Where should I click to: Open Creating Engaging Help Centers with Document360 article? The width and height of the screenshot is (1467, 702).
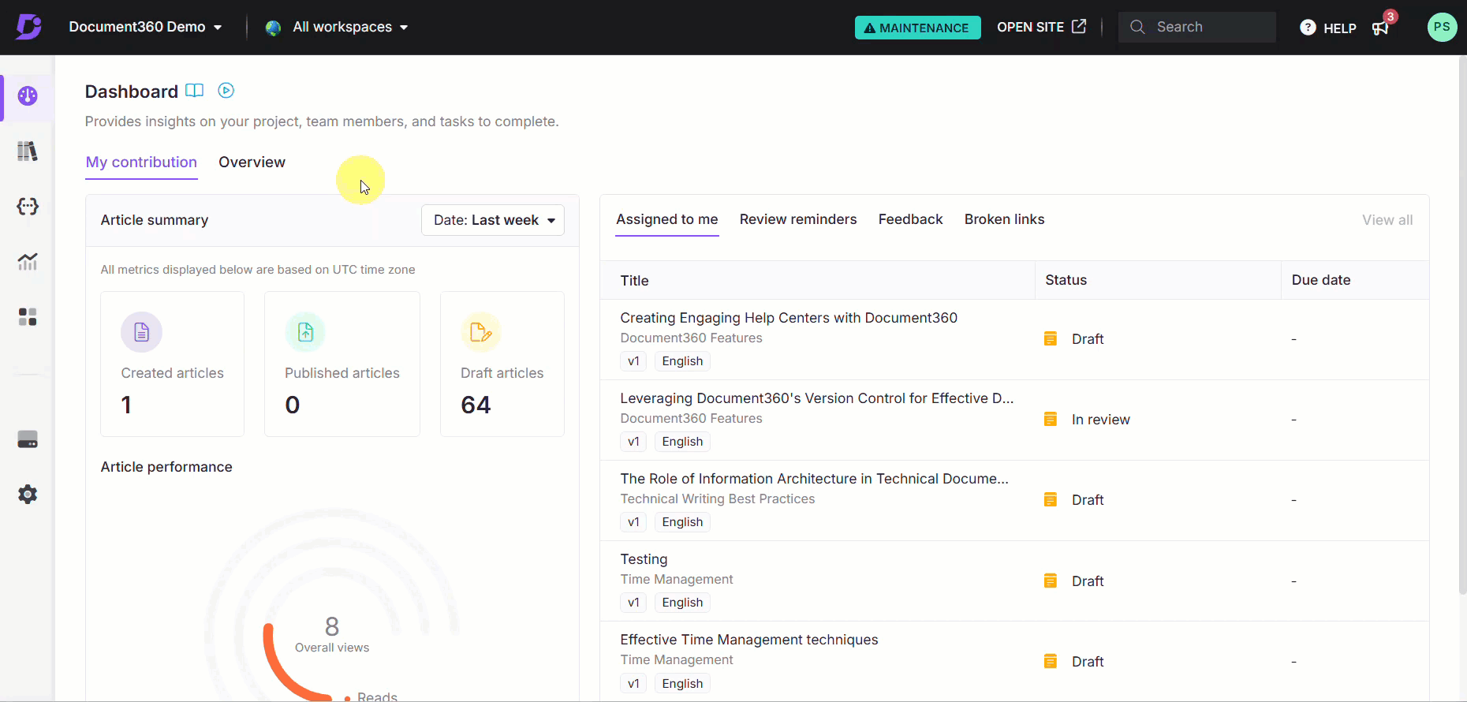pyautogui.click(x=789, y=318)
